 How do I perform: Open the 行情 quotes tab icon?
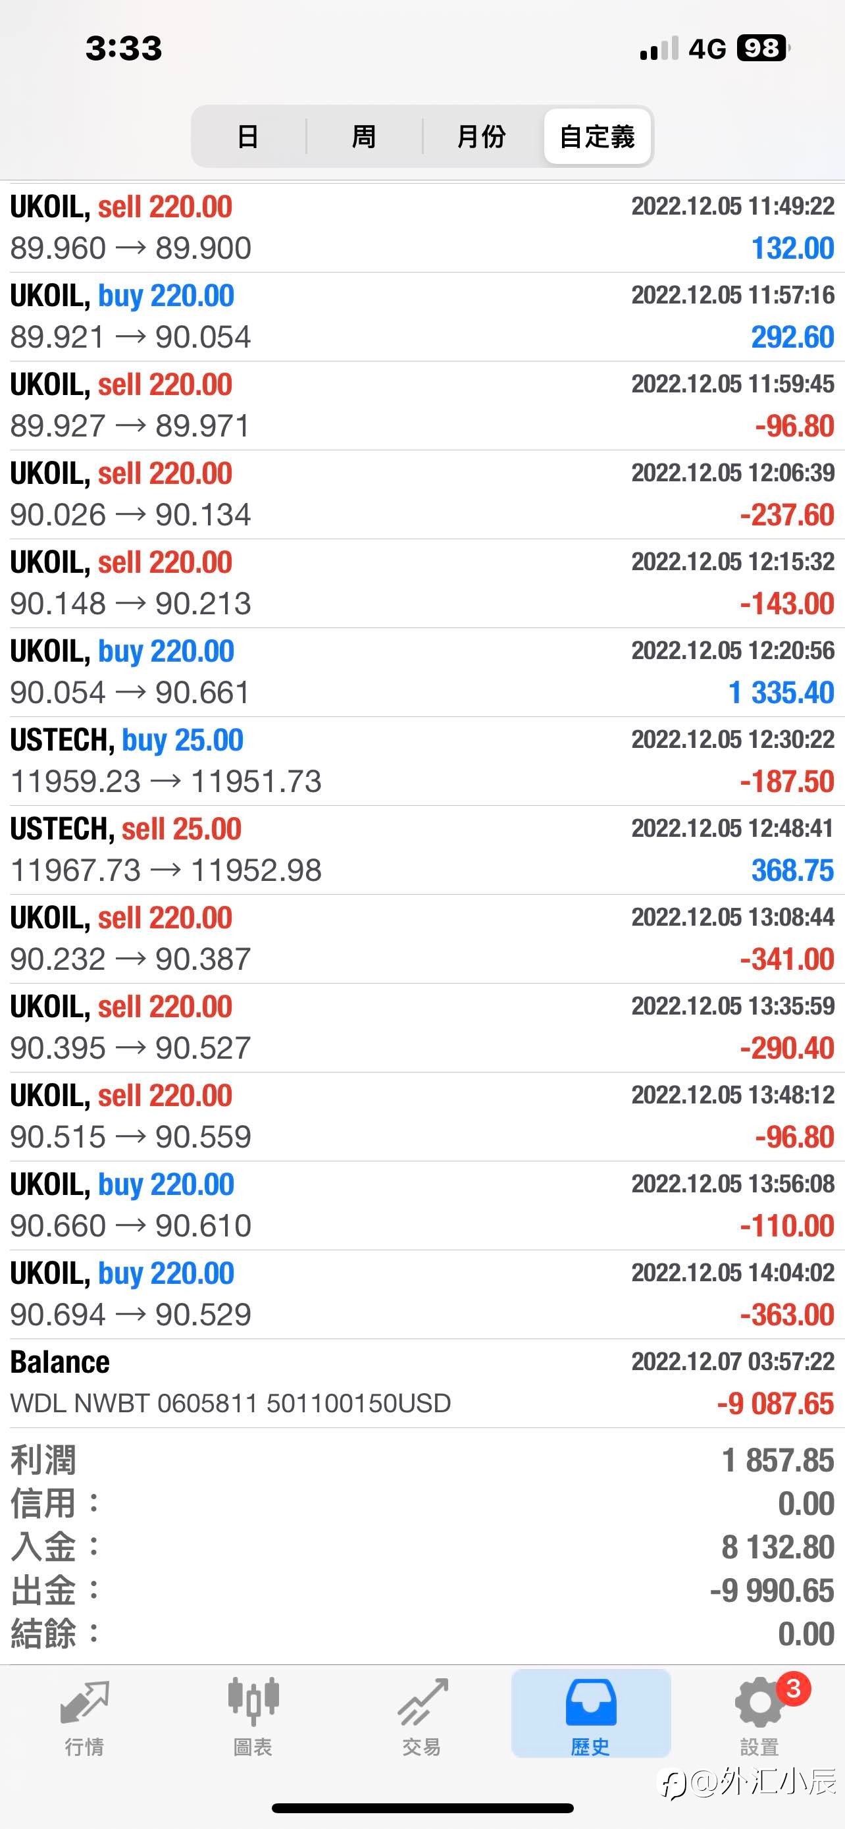coord(84,1701)
